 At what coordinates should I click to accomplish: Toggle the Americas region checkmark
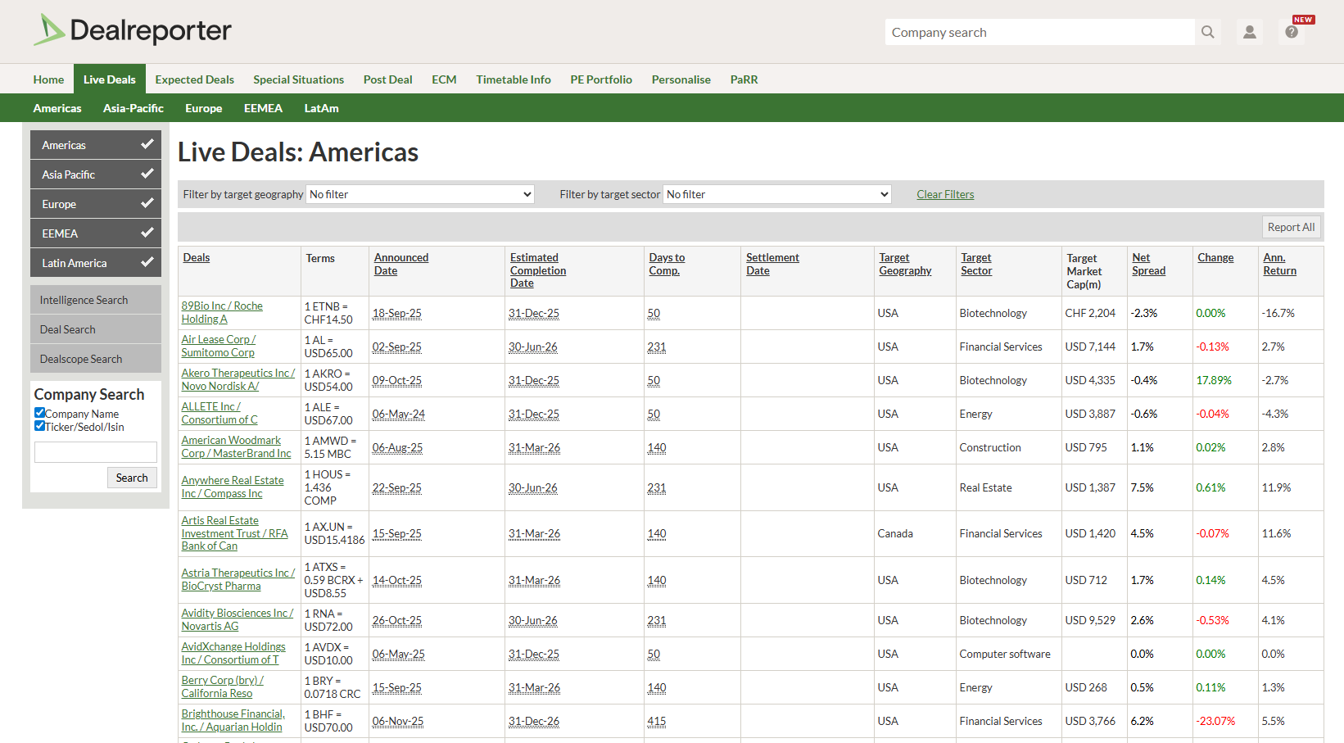[x=147, y=144]
